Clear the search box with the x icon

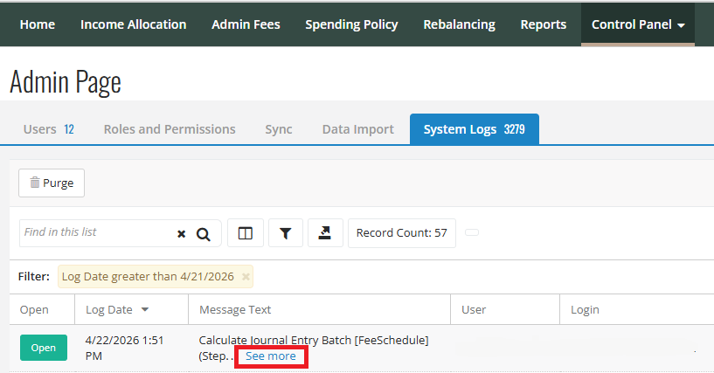click(x=181, y=234)
